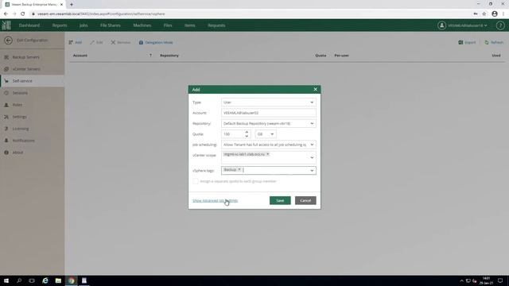Click the Exit Configuration back arrow icon
The height and width of the screenshot is (286, 509).
9,41
